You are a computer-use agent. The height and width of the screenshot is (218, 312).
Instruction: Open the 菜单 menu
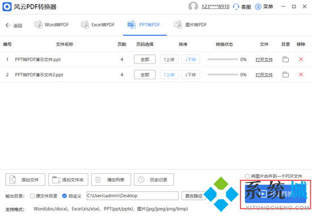264,7
